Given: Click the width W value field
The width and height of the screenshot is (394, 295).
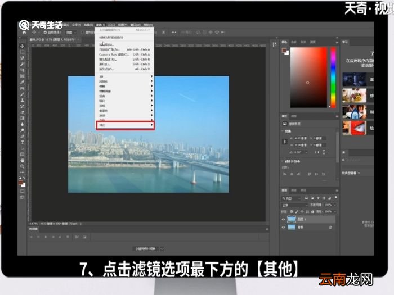Looking at the screenshot, I should [x=300, y=138].
